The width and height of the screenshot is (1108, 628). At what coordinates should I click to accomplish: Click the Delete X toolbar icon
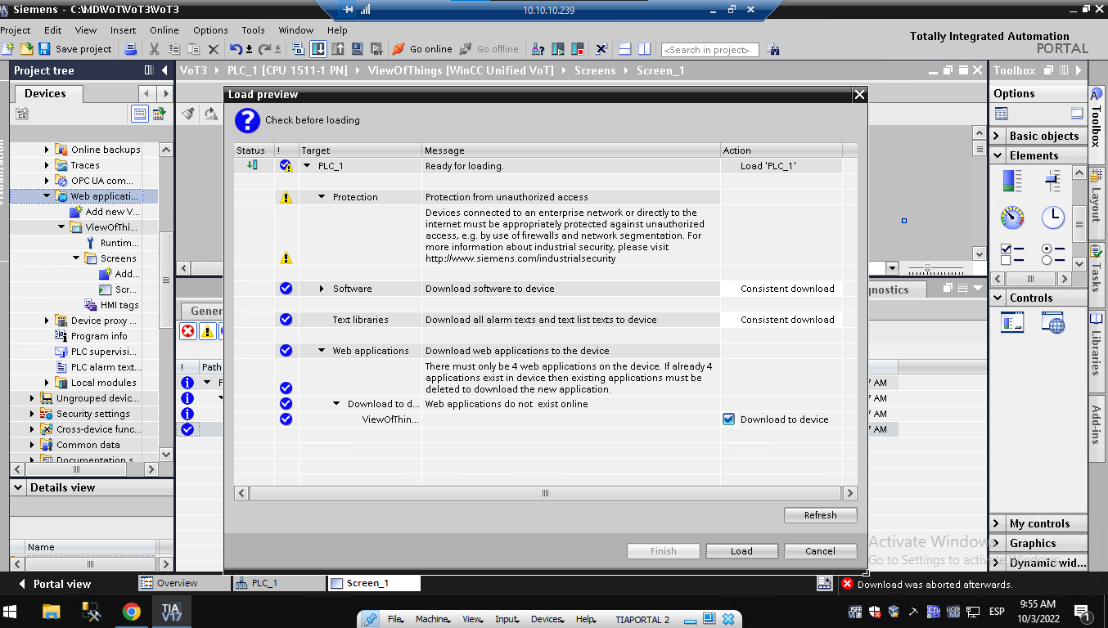coord(214,49)
